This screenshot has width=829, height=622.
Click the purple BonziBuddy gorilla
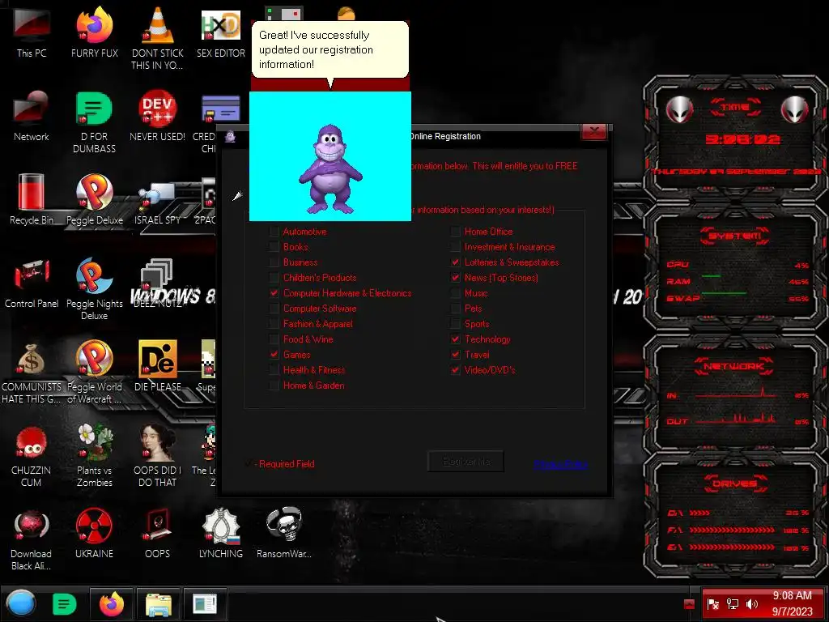[x=330, y=169]
